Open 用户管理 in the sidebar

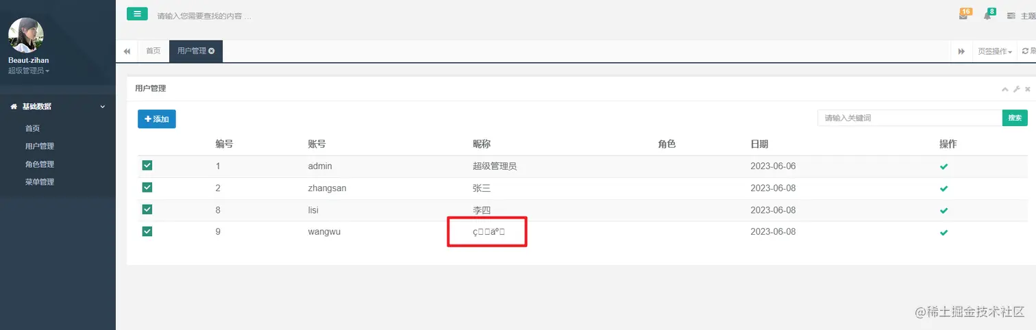pyautogui.click(x=40, y=146)
